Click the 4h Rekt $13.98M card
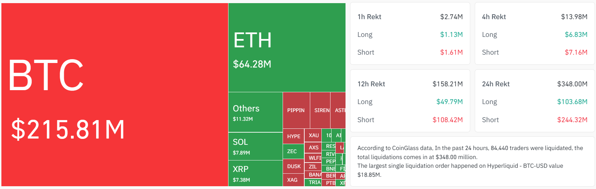 click(535, 34)
